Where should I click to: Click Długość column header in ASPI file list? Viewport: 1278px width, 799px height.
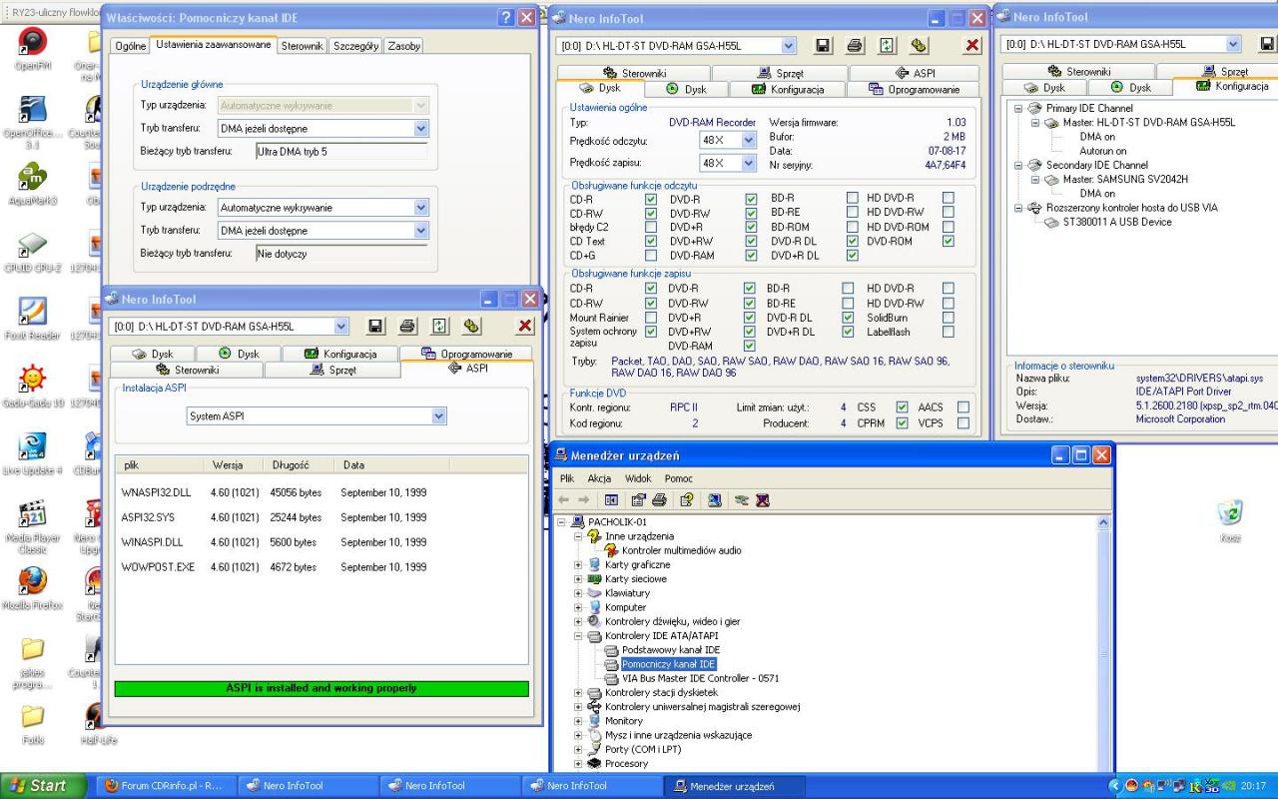point(299,465)
